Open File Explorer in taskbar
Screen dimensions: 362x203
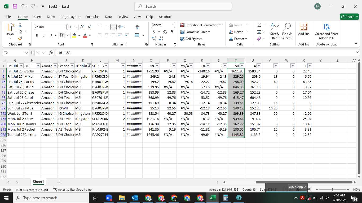[122, 198]
